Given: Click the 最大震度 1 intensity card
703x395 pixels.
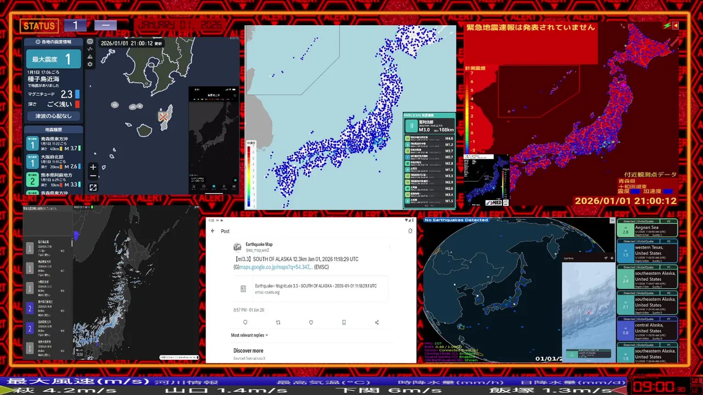Looking at the screenshot, I should coord(54,59).
